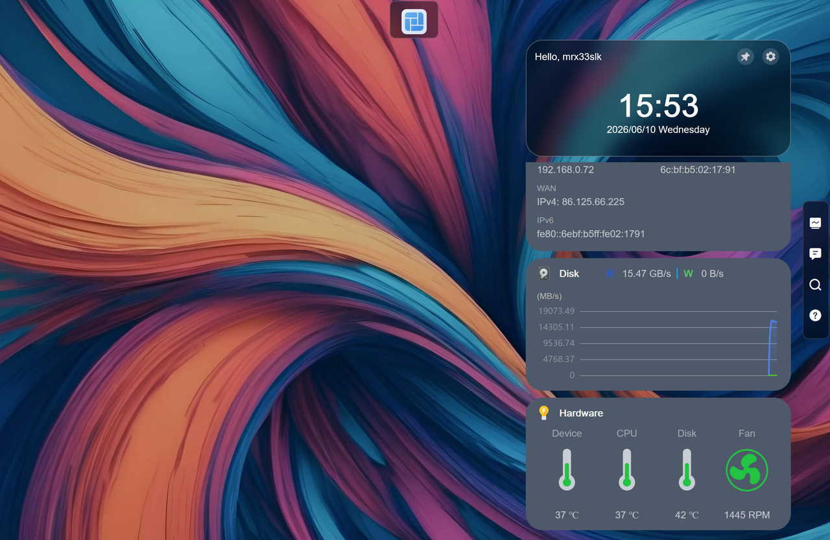The image size is (830, 540).
Task: Click the Disk thermometer icon
Action: [x=687, y=469]
